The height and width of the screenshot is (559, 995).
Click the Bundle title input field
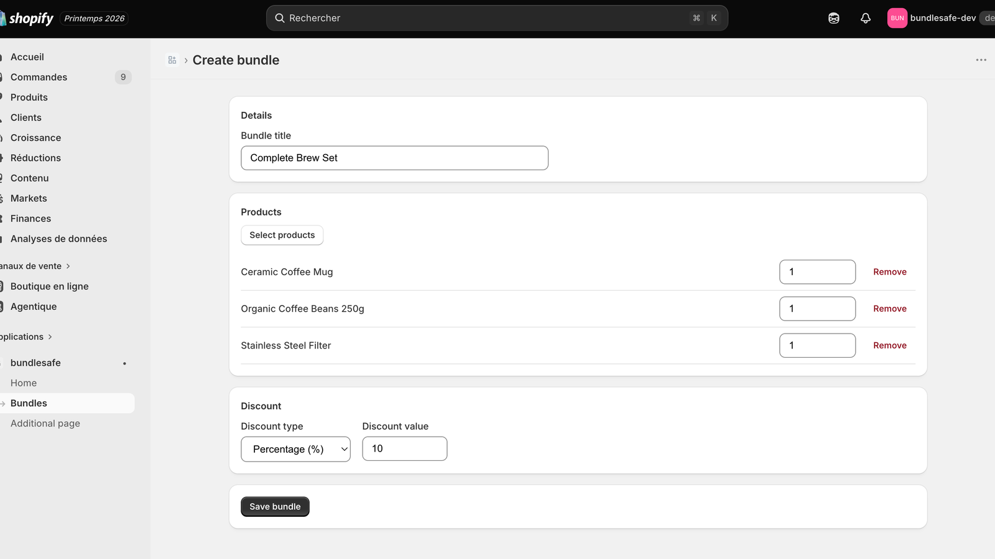394,158
